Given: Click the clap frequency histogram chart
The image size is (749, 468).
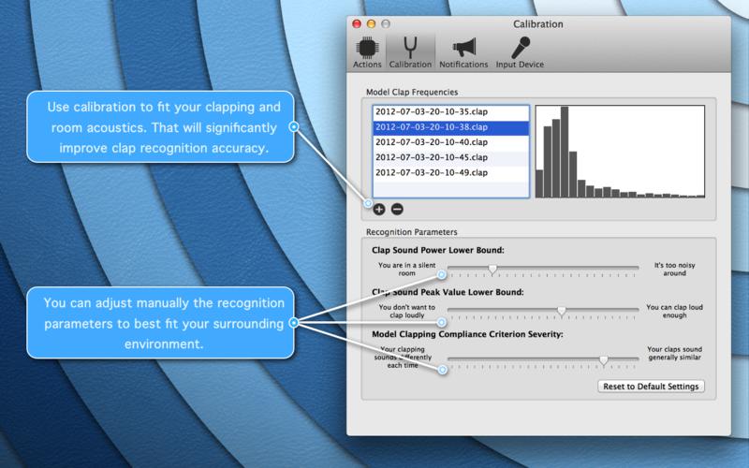Looking at the screenshot, I should (x=619, y=152).
